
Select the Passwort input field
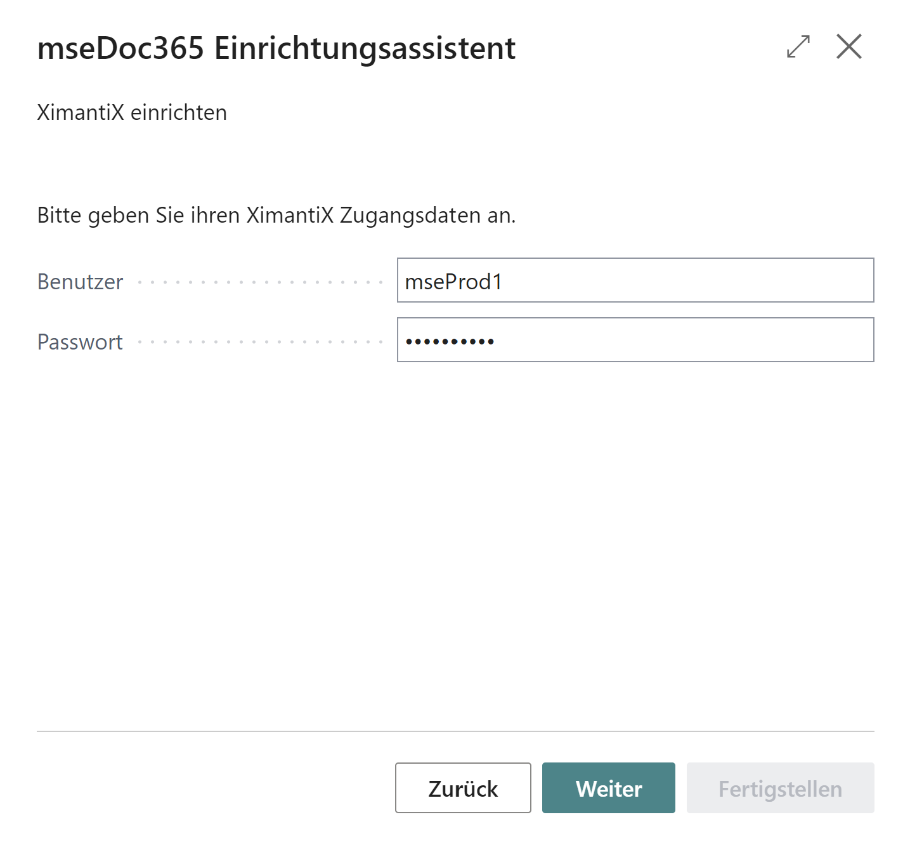(x=634, y=340)
